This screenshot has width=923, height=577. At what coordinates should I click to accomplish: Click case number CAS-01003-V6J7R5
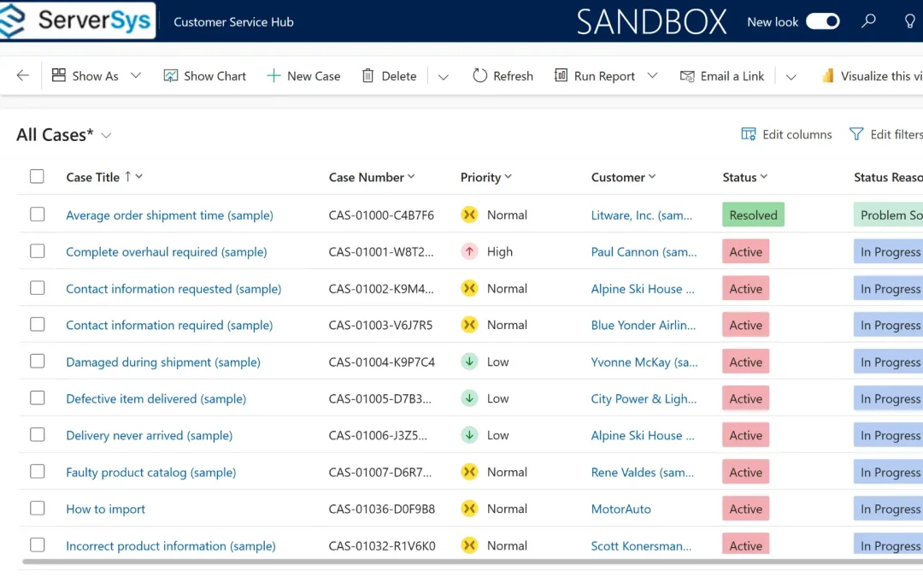coord(380,326)
